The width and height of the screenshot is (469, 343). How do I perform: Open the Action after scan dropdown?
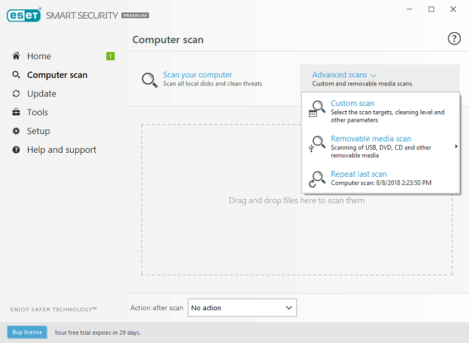click(x=242, y=308)
